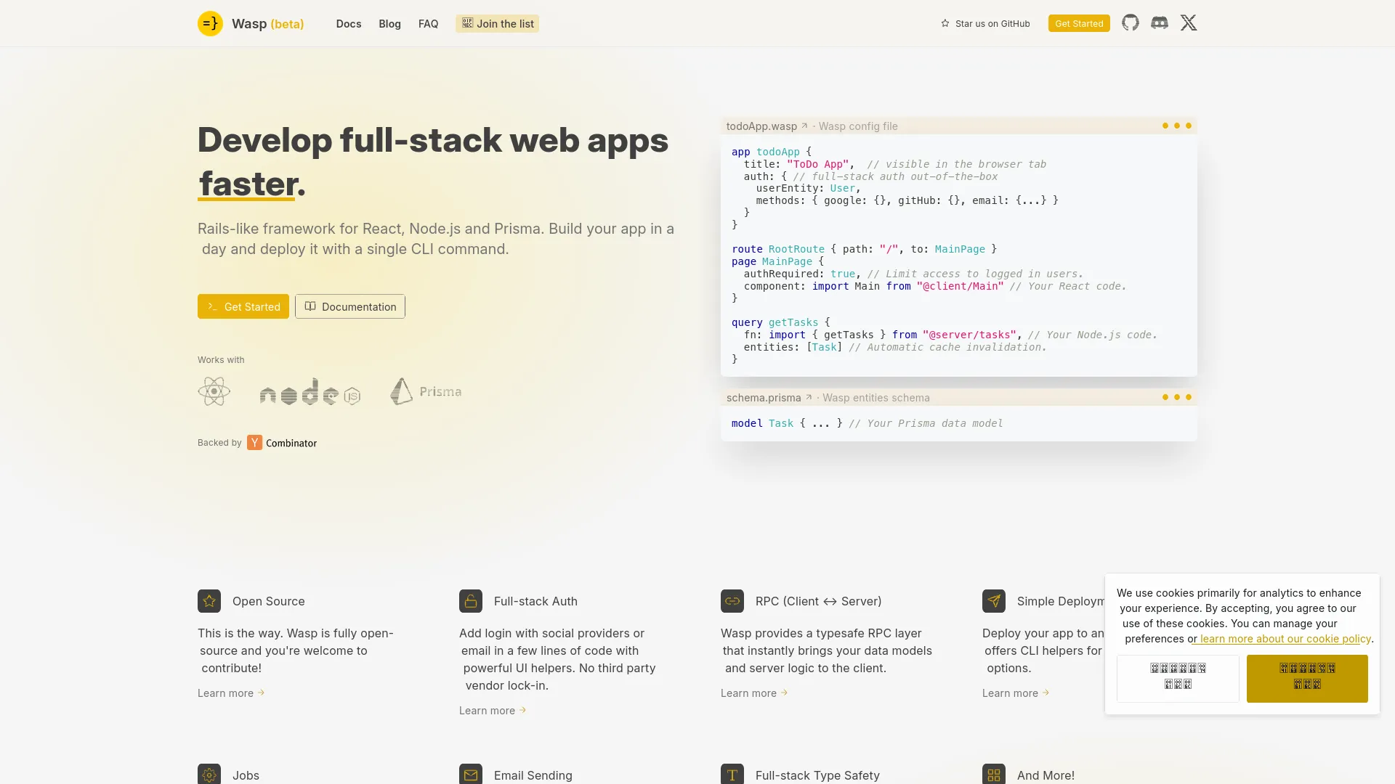Click the Node.js logo under Works with
Viewport: 1395px width, 784px height.
[310, 391]
